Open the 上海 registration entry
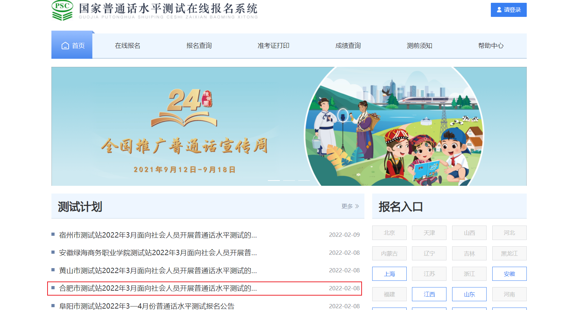 (389, 274)
